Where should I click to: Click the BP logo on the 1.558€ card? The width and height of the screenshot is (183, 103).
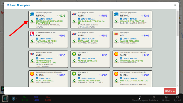point(74,74)
